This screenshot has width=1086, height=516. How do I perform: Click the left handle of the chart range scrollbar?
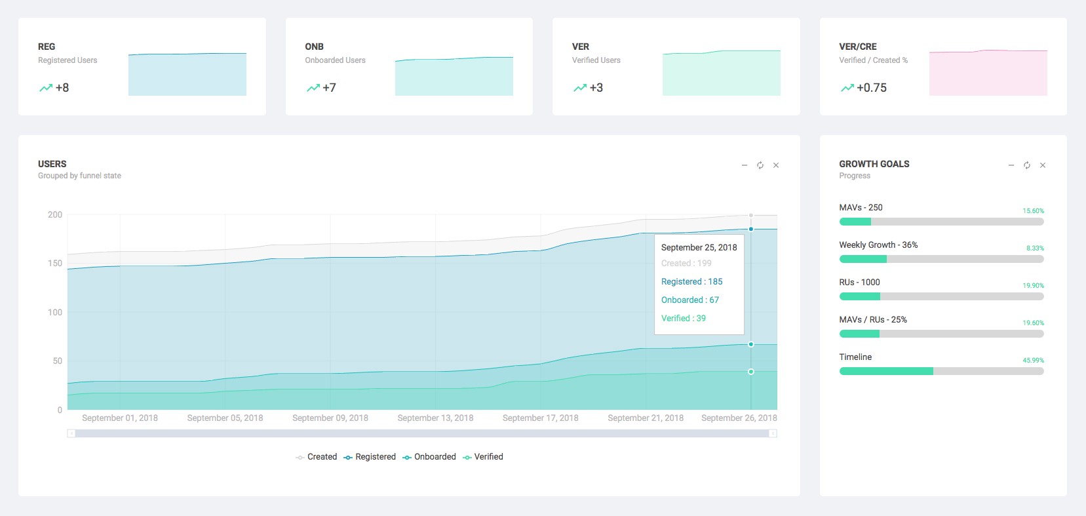(71, 433)
